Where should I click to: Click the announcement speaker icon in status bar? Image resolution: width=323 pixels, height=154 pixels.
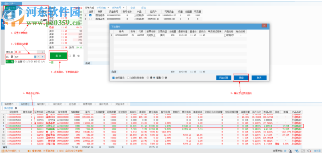point(30,151)
